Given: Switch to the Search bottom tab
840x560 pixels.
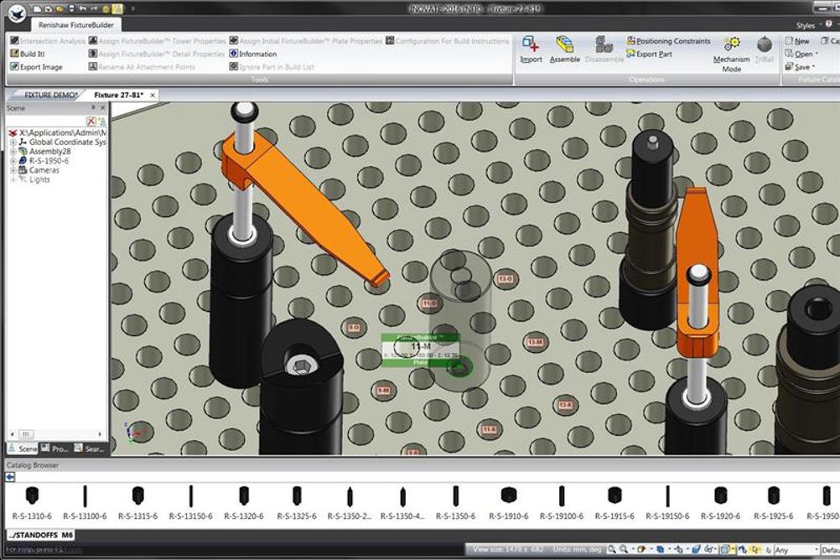Looking at the screenshot, I should click(89, 449).
